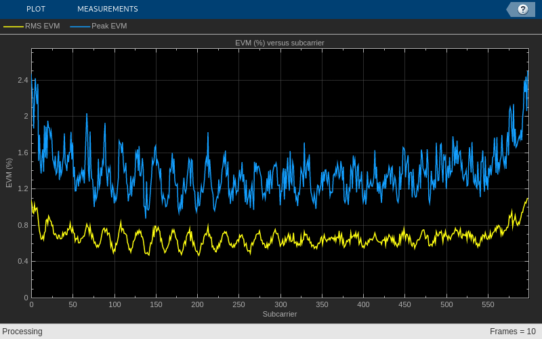
Task: Open the help question mark icon
Action: (x=522, y=9)
